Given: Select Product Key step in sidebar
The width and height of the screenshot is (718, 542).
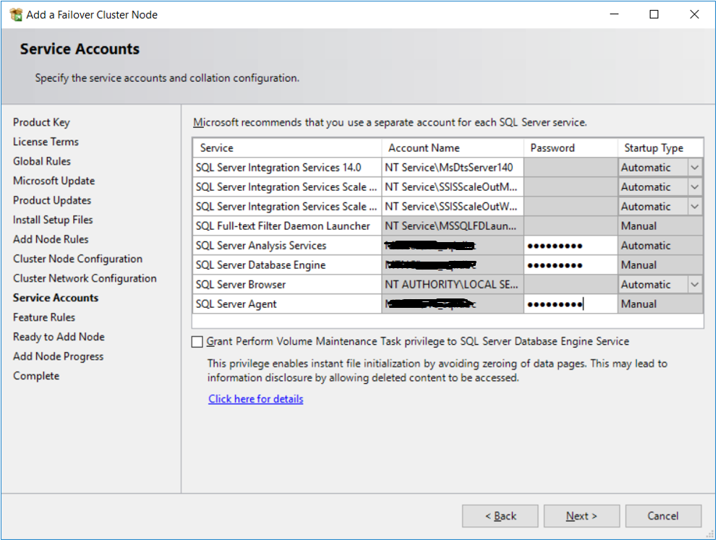Looking at the screenshot, I should point(41,122).
